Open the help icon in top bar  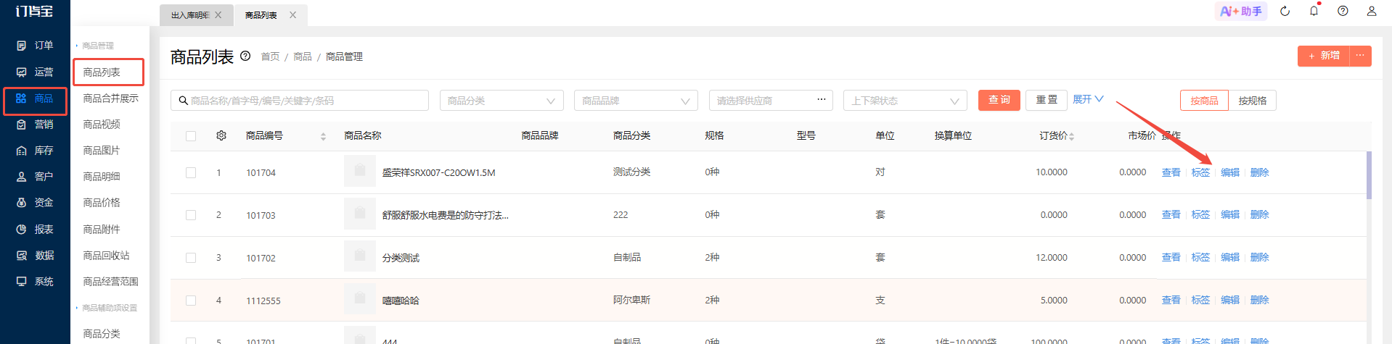(1343, 11)
